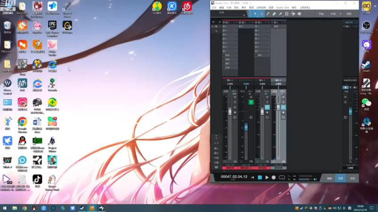Select the Split tool in toolbar
Viewport: 378px width, 212px height.
coord(268,14)
